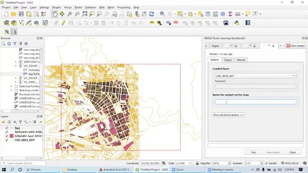Click the Map Tips speech bubble icon
This screenshot has width=308, height=173.
248,14
